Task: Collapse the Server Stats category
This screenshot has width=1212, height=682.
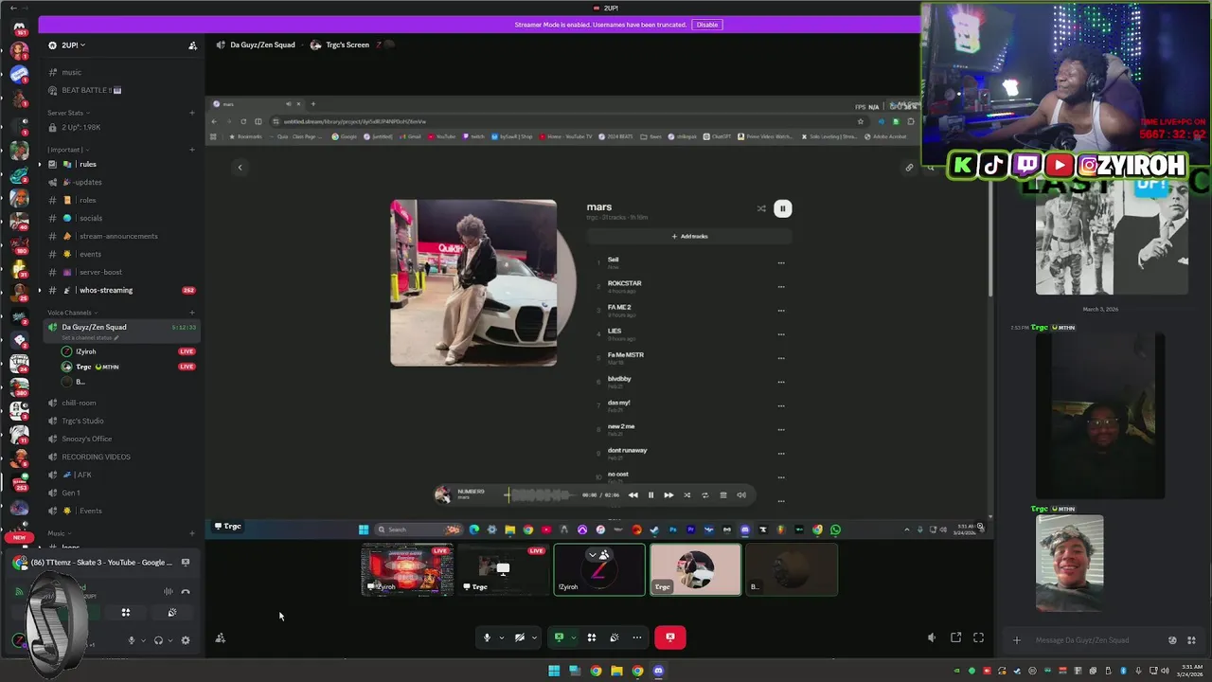Action: pos(68,113)
